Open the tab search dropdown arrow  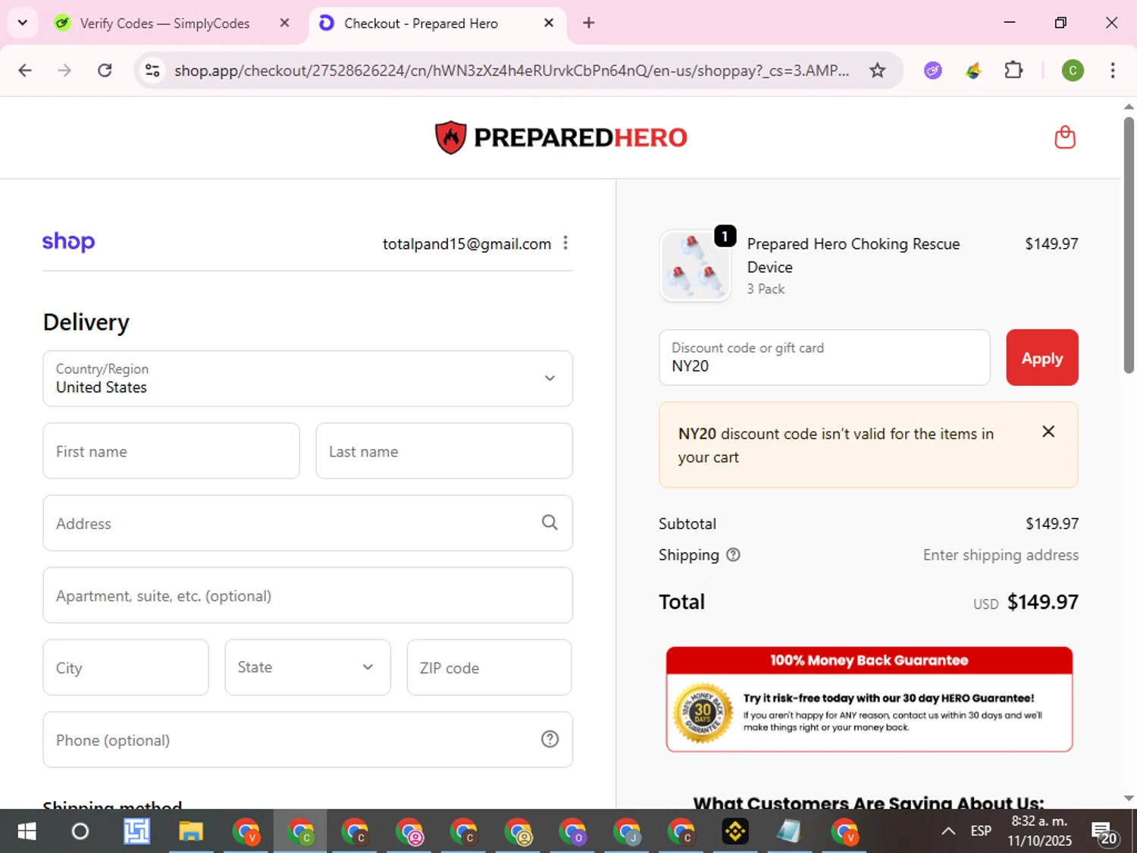click(22, 23)
